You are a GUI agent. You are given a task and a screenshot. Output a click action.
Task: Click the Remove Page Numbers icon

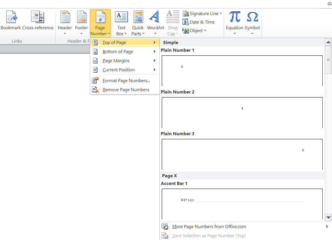(x=95, y=90)
